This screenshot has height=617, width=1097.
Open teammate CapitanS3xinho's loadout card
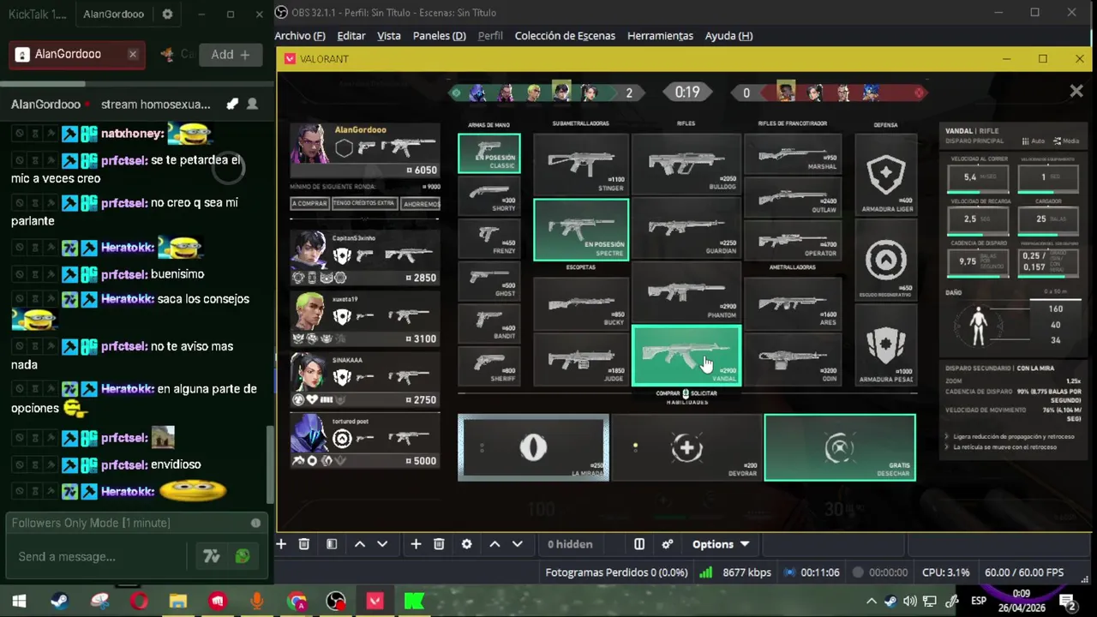pyautogui.click(x=364, y=258)
